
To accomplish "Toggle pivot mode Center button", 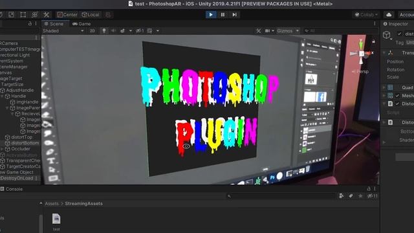I will click(x=67, y=14).
